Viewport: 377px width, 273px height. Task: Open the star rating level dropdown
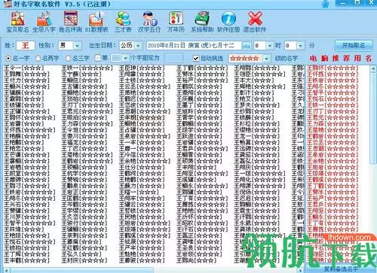pos(266,59)
